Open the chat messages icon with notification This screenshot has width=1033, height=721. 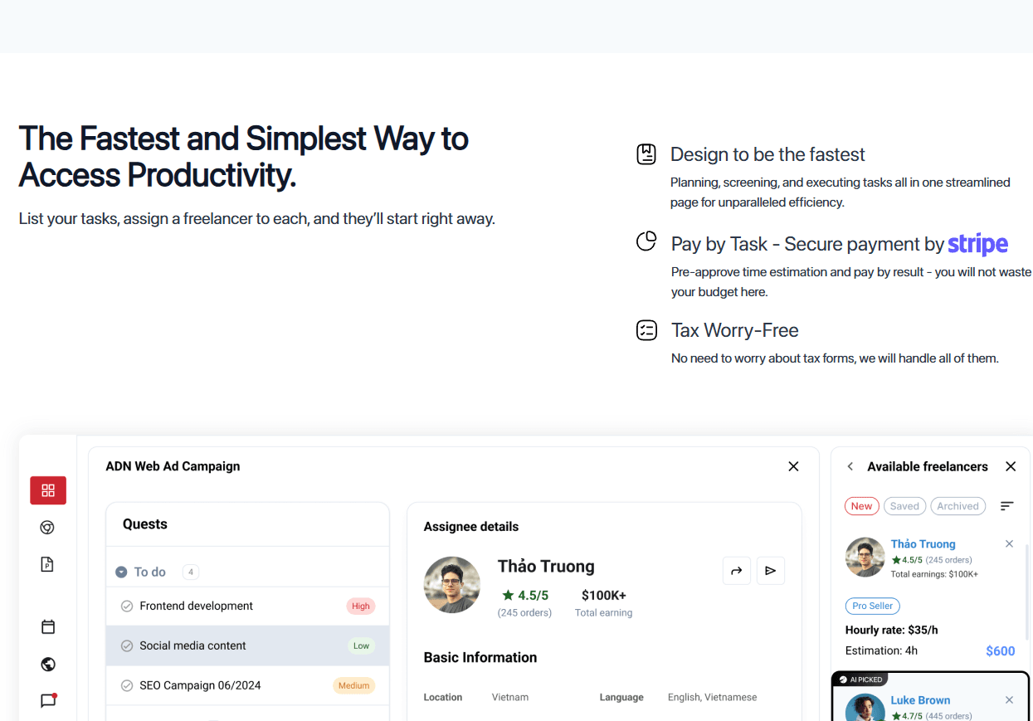coord(48,701)
